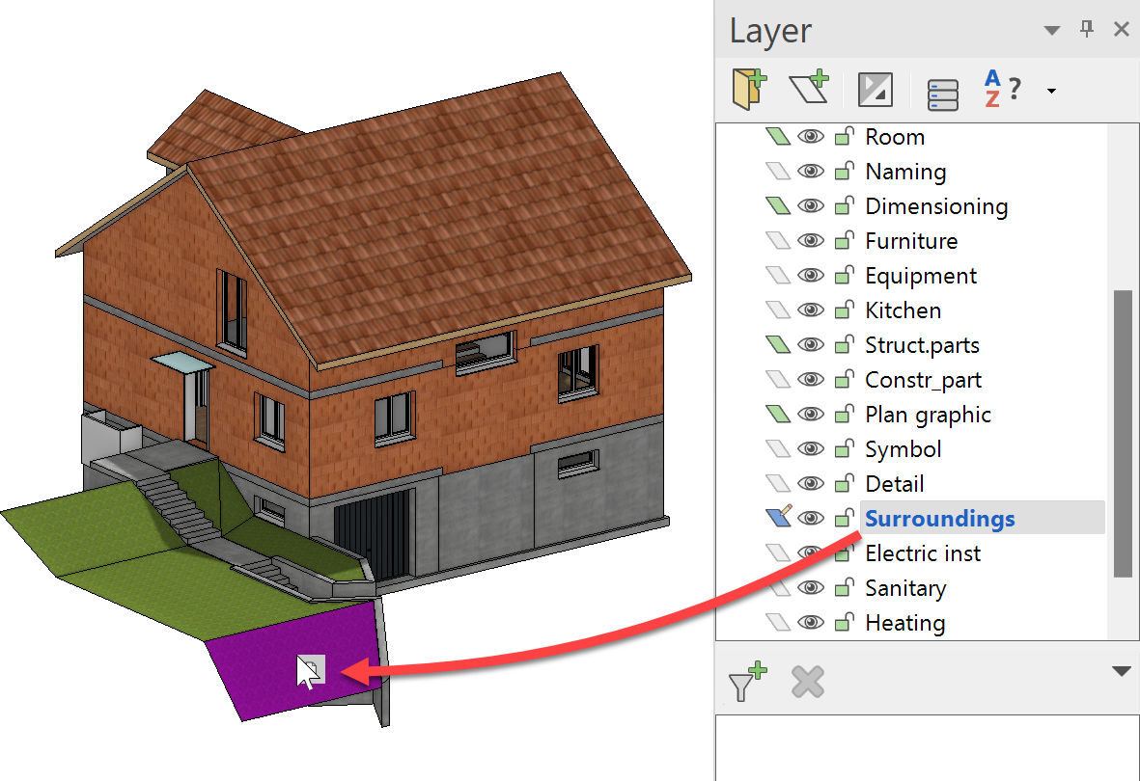The image size is (1140, 781).
Task: Select the Electric inst layer
Action: pyautogui.click(x=922, y=553)
